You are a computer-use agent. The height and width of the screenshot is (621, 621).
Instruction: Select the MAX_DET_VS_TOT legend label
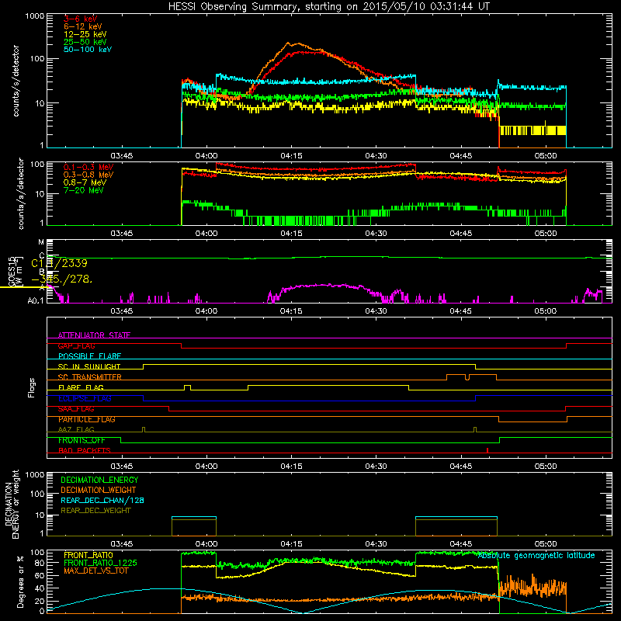coord(96,571)
